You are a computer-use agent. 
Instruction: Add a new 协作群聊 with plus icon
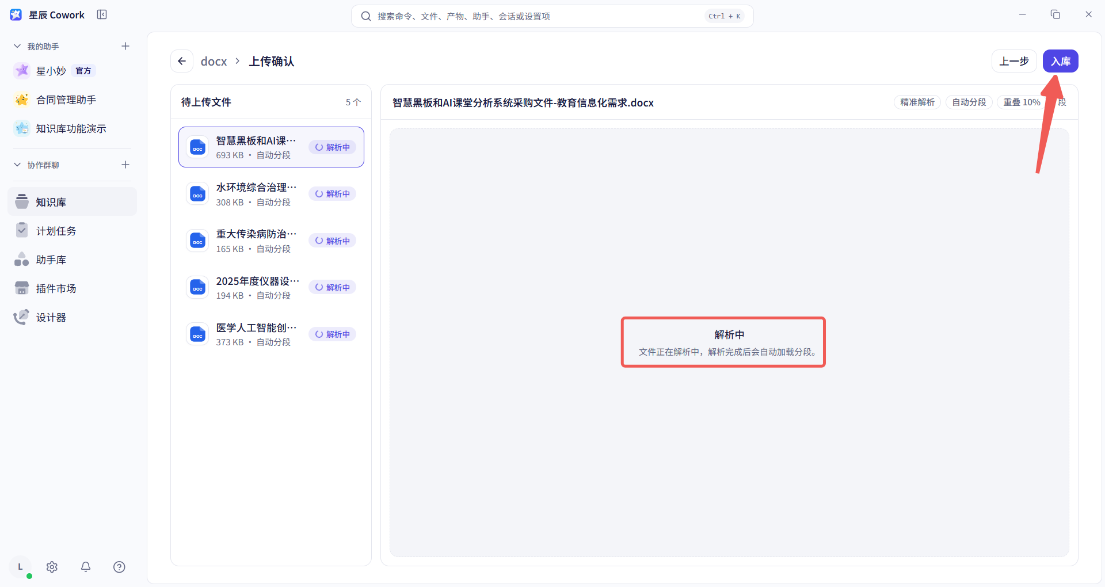125,165
